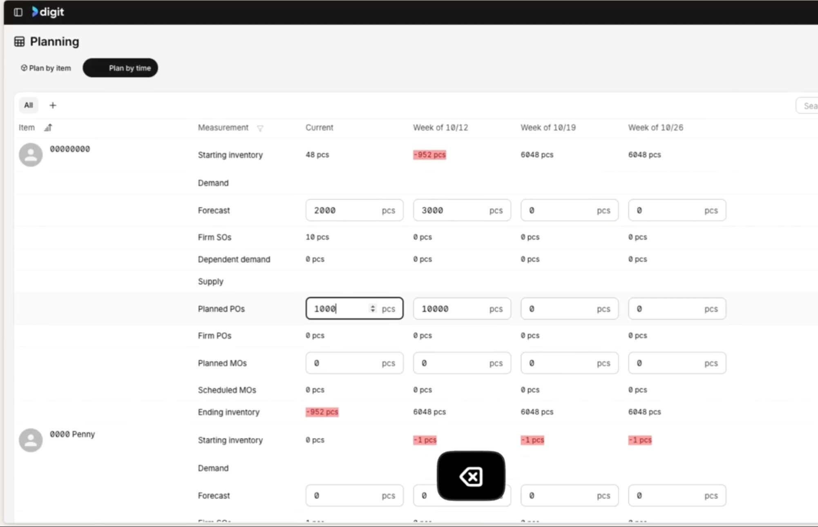Screen dimensions: 818x527
Task: Click the Planning table icon
Action: [x=19, y=42]
